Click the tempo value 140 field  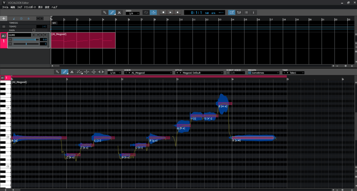point(42,26)
